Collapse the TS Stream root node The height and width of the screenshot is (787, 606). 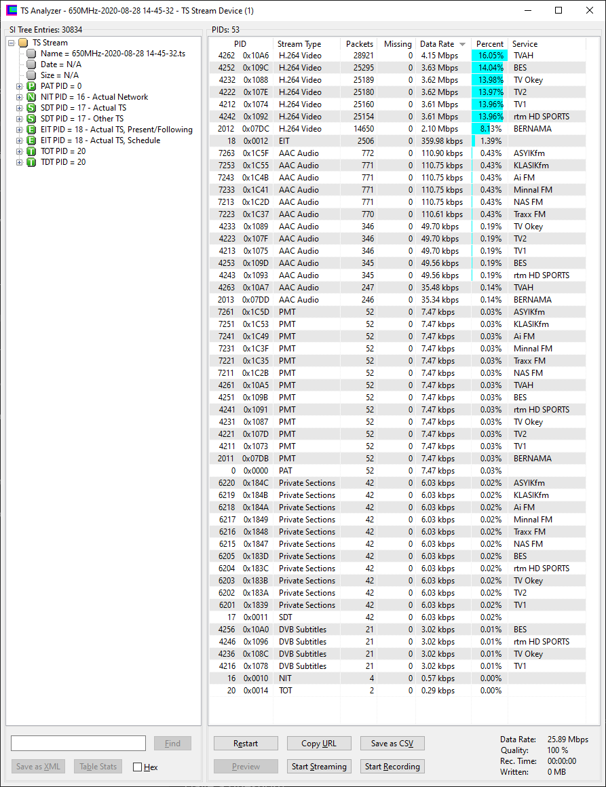(x=12, y=43)
